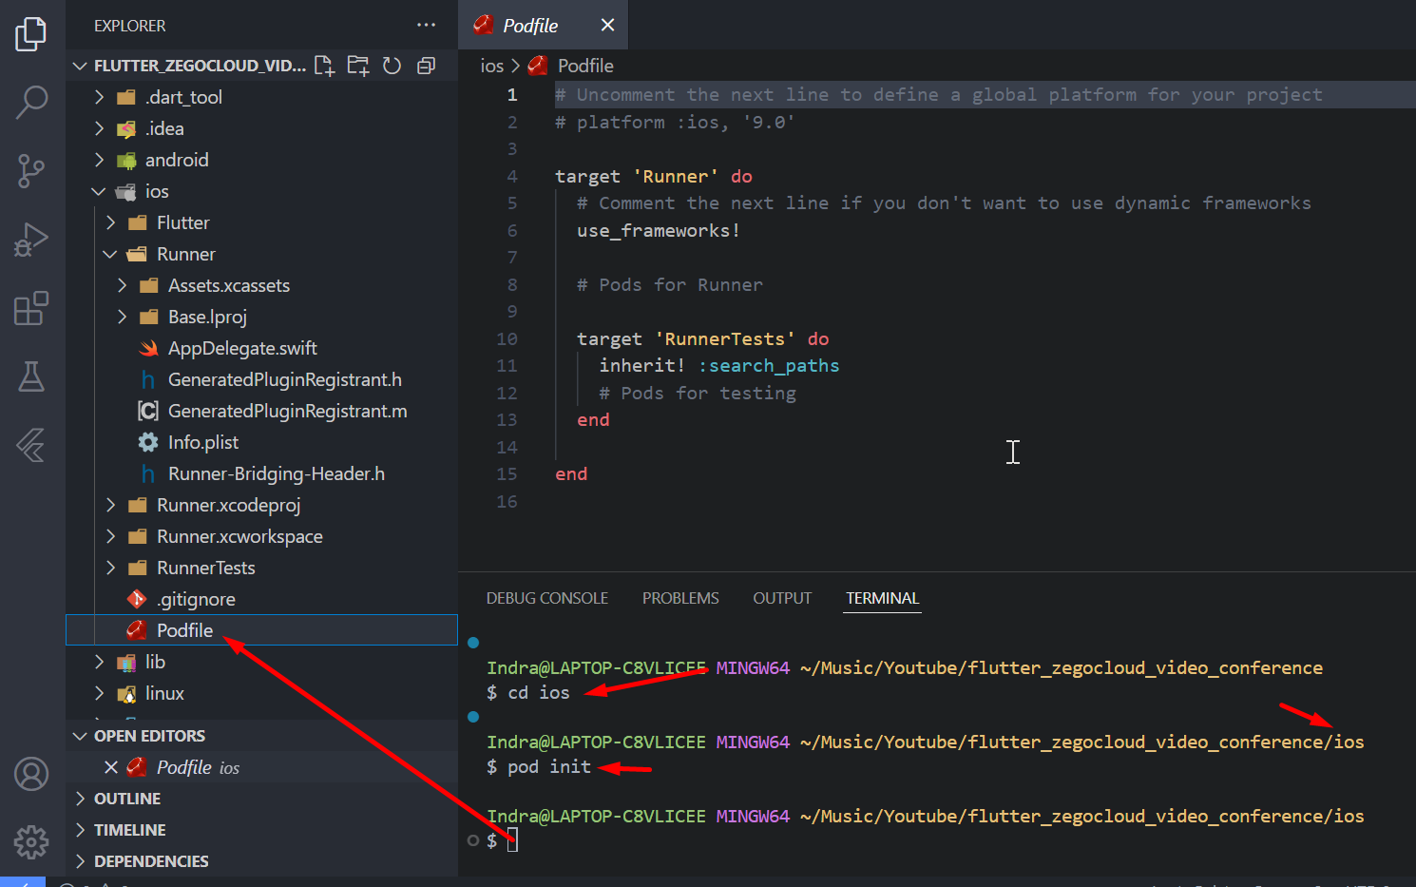Switch to the Problems tab

[680, 598]
